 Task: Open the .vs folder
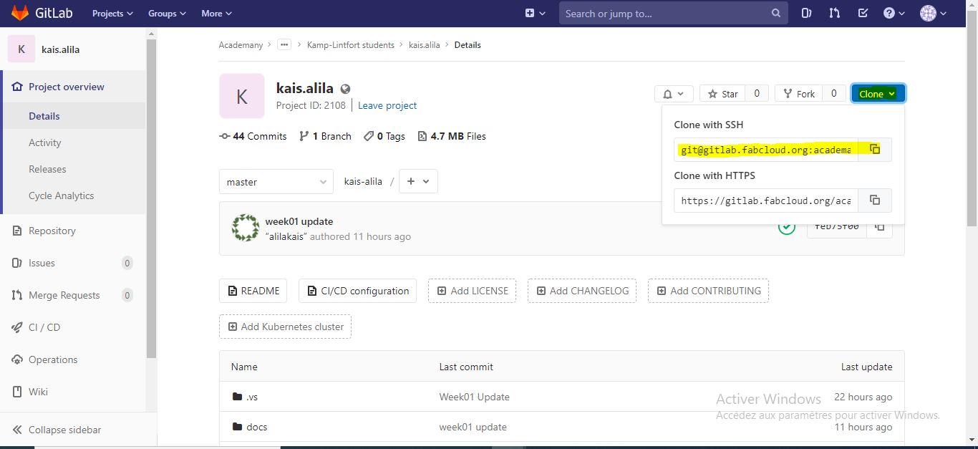pyautogui.click(x=251, y=397)
